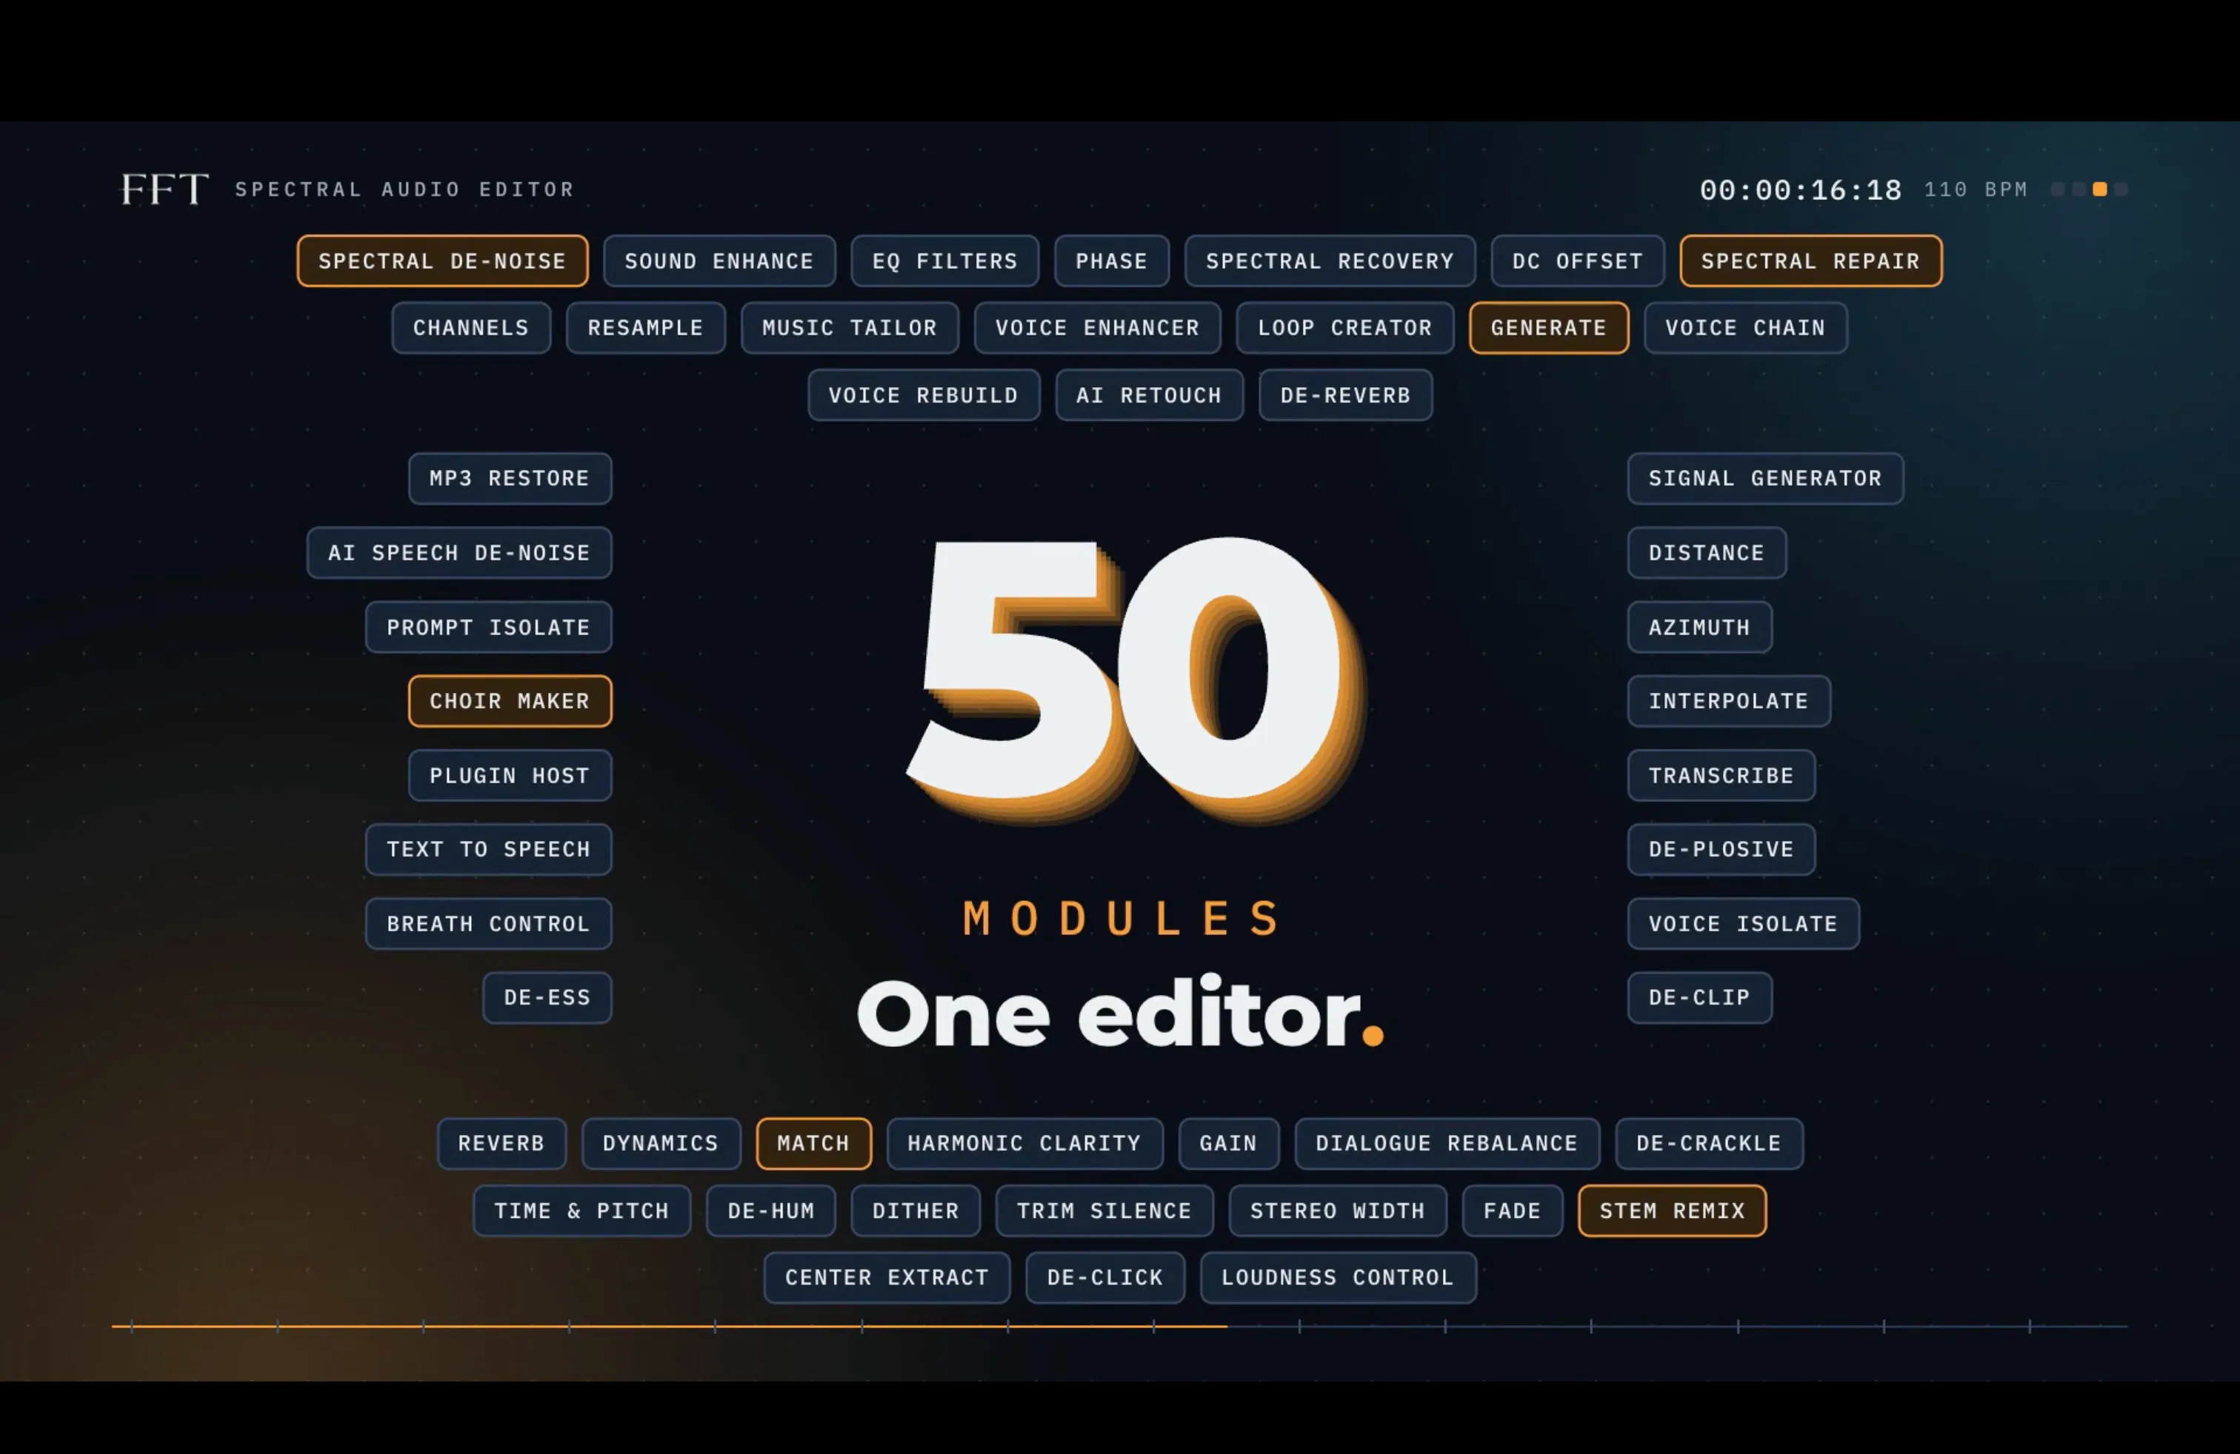Select the De-Plosive chip
Image resolution: width=2240 pixels, height=1454 pixels.
[x=1721, y=849]
